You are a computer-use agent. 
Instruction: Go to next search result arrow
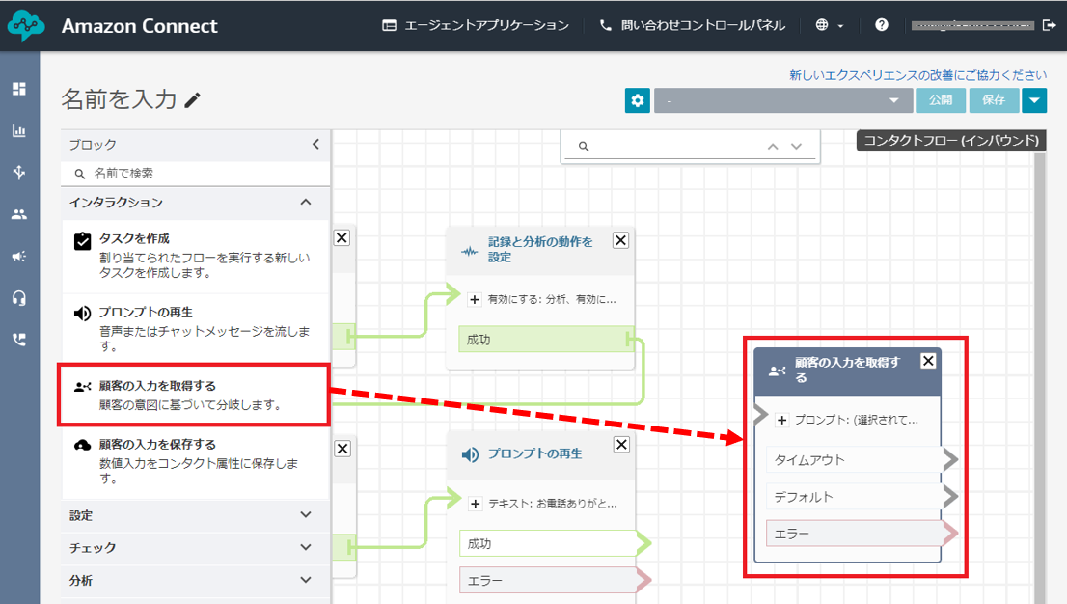click(796, 147)
